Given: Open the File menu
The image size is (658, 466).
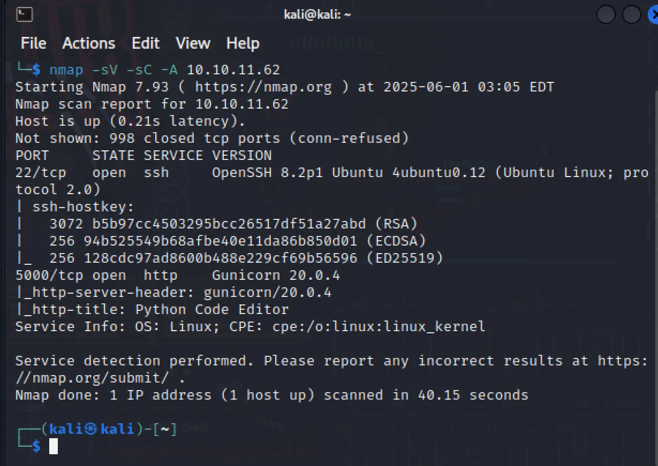Looking at the screenshot, I should [x=33, y=43].
